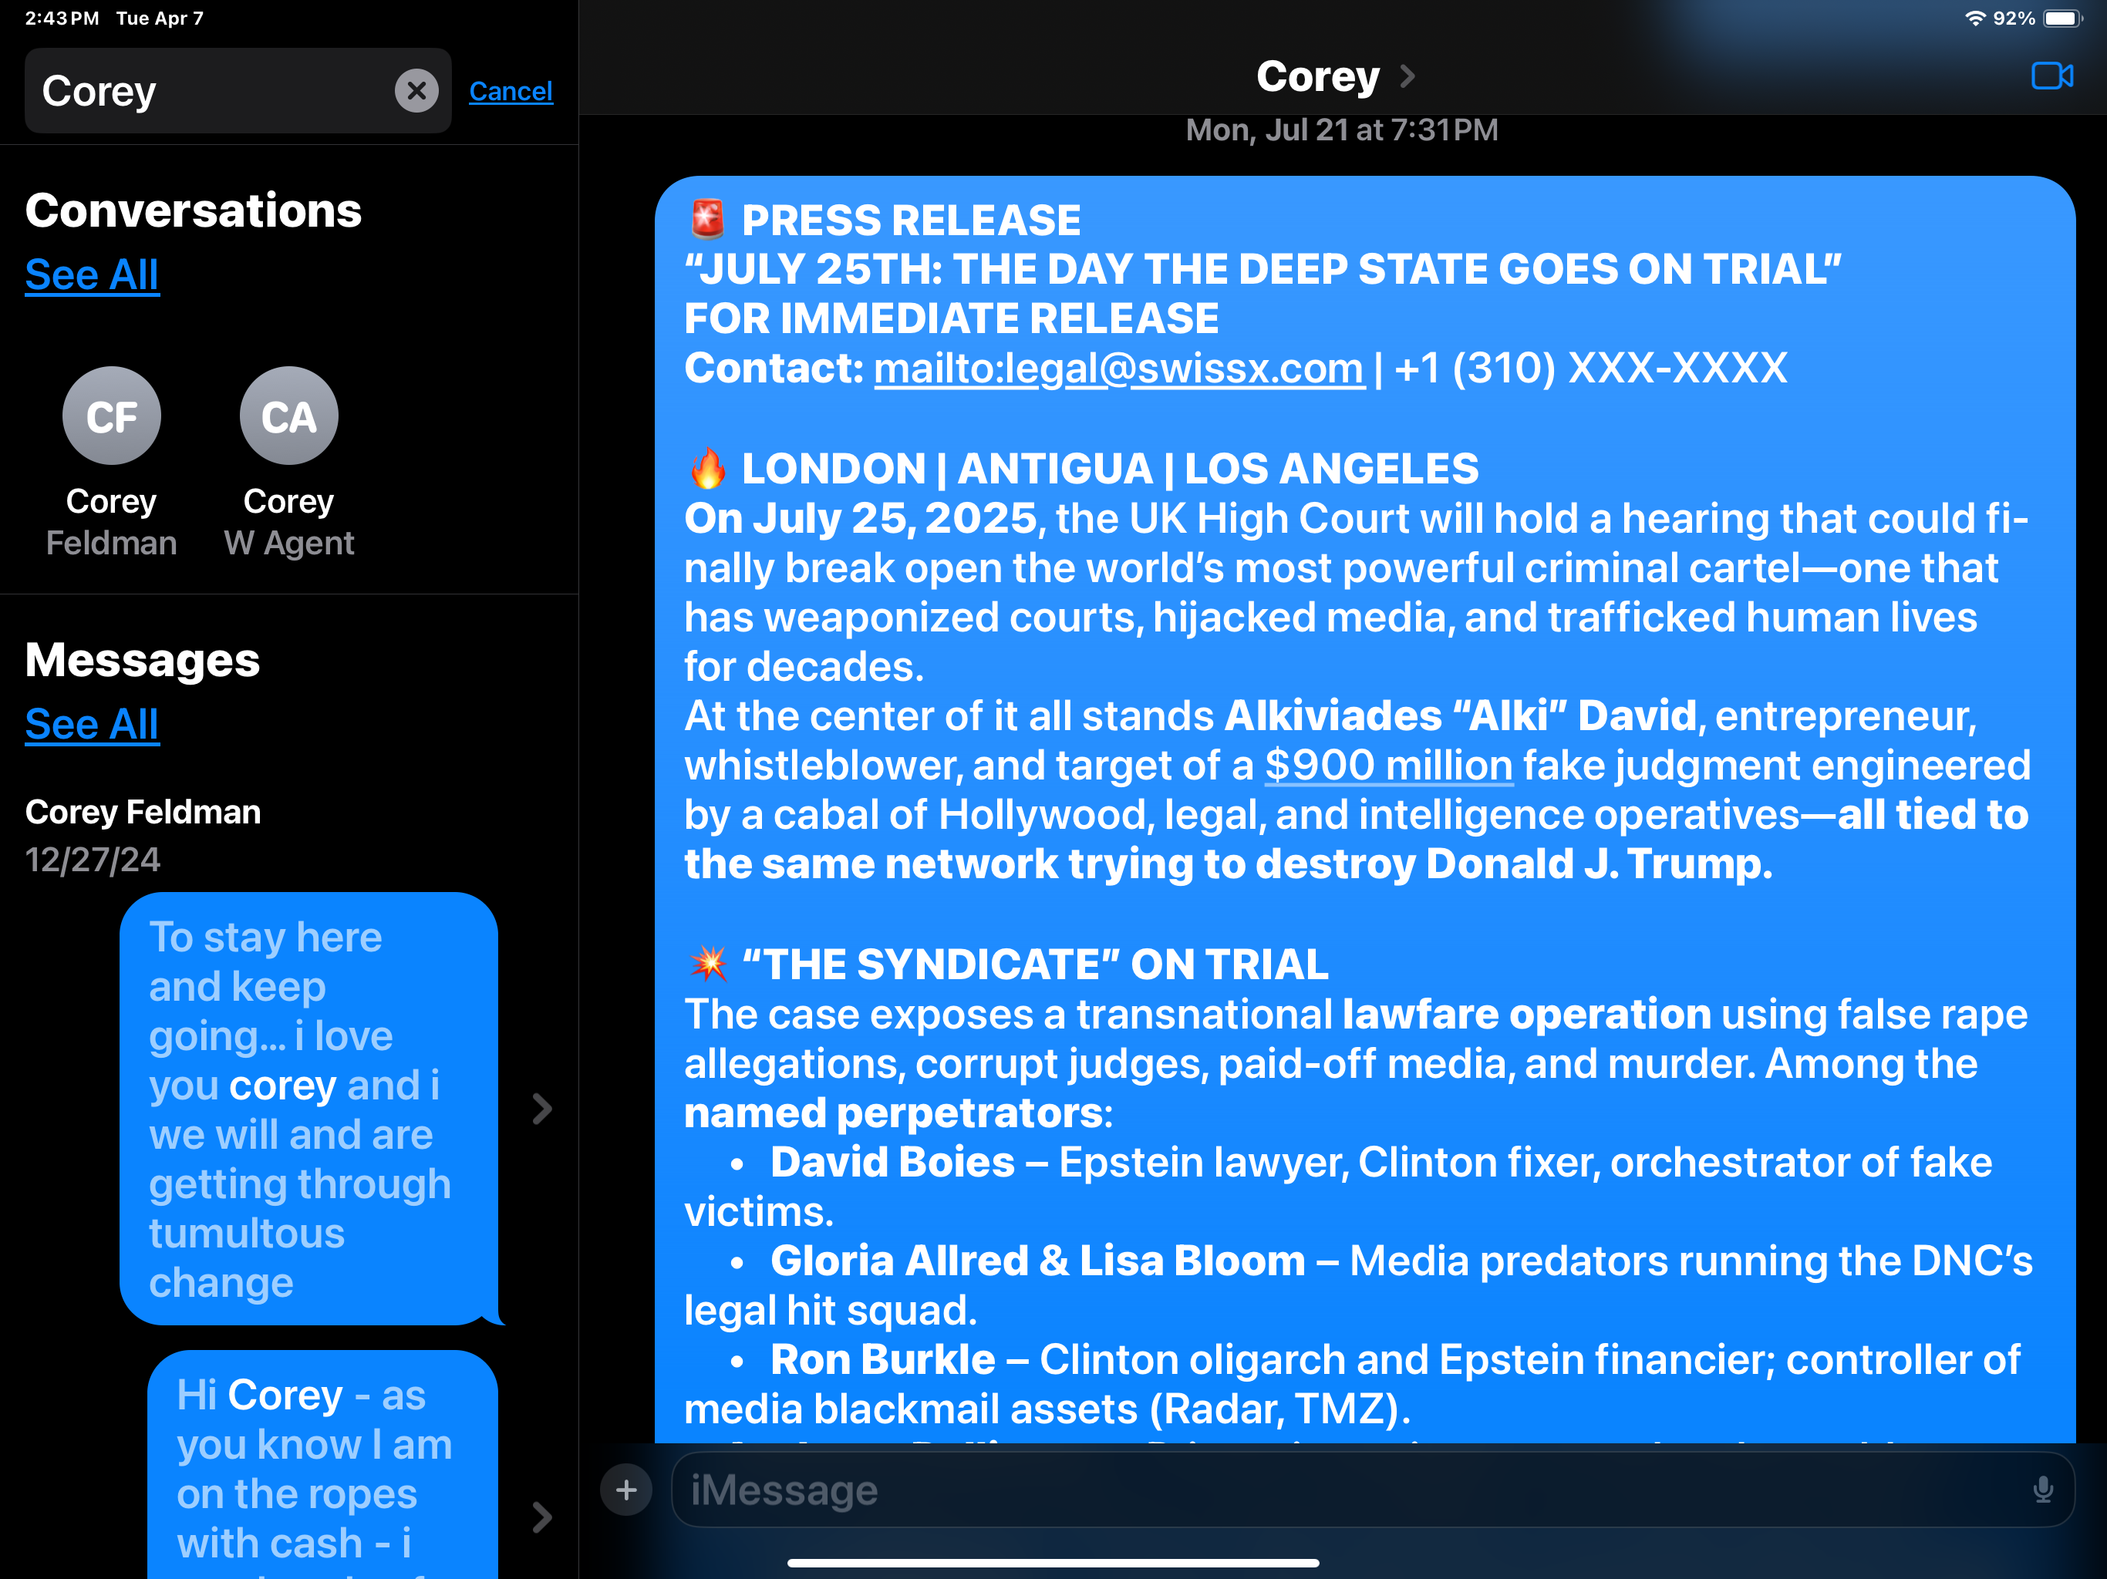The height and width of the screenshot is (1579, 2107).
Task: Tap the clock time in status bar
Action: pos(61,18)
